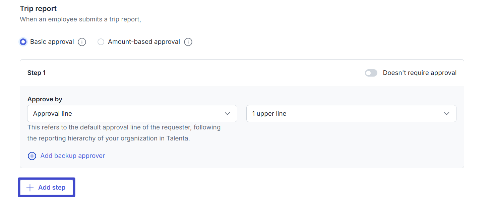494x204 pixels.
Task: Click the Amount-based approval label text
Action: pos(144,42)
